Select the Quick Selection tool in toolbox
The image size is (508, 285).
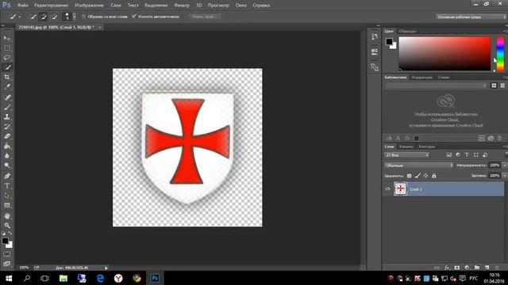coord(7,67)
